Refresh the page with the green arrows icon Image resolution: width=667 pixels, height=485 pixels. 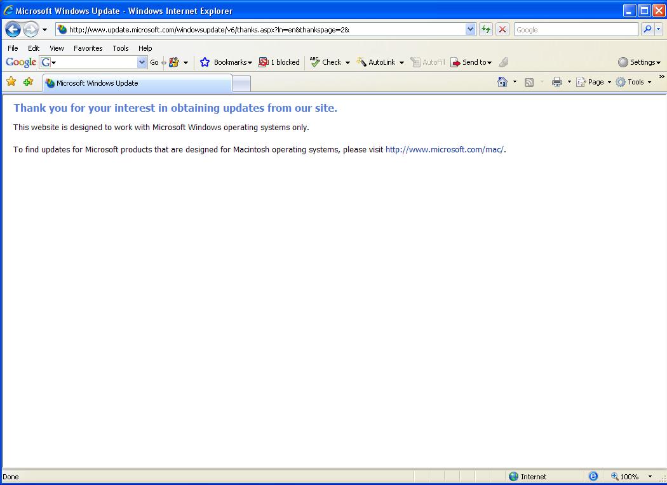(x=486, y=29)
